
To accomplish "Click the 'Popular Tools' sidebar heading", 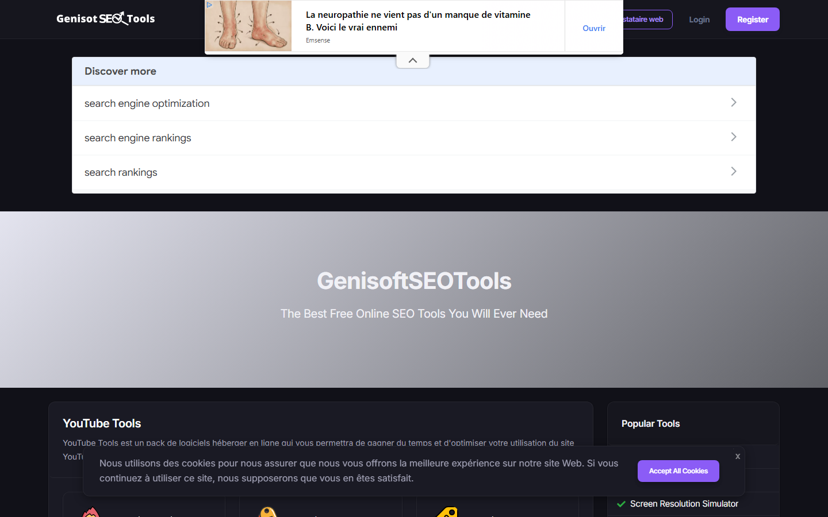I will (x=650, y=423).
